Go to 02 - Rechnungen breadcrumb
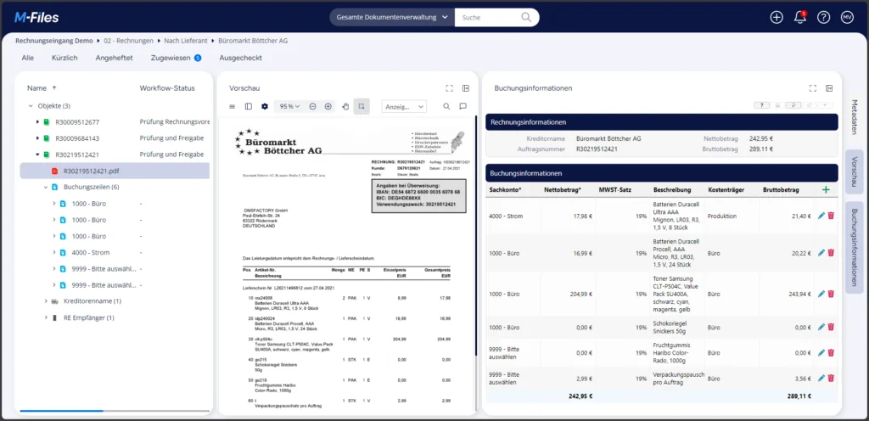 pos(129,41)
